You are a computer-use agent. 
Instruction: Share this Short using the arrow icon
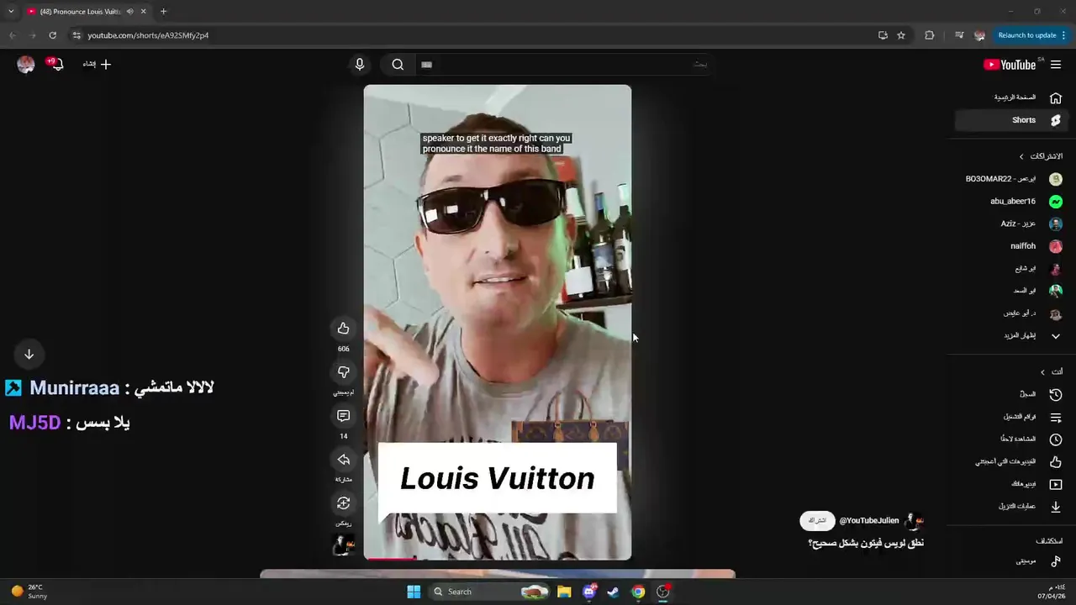tap(343, 460)
